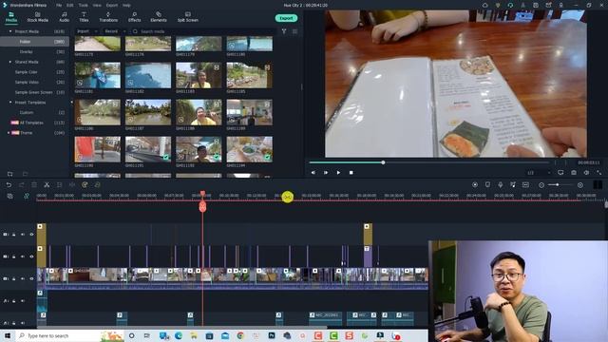Record a voiceover with the microphone icon

point(501,185)
